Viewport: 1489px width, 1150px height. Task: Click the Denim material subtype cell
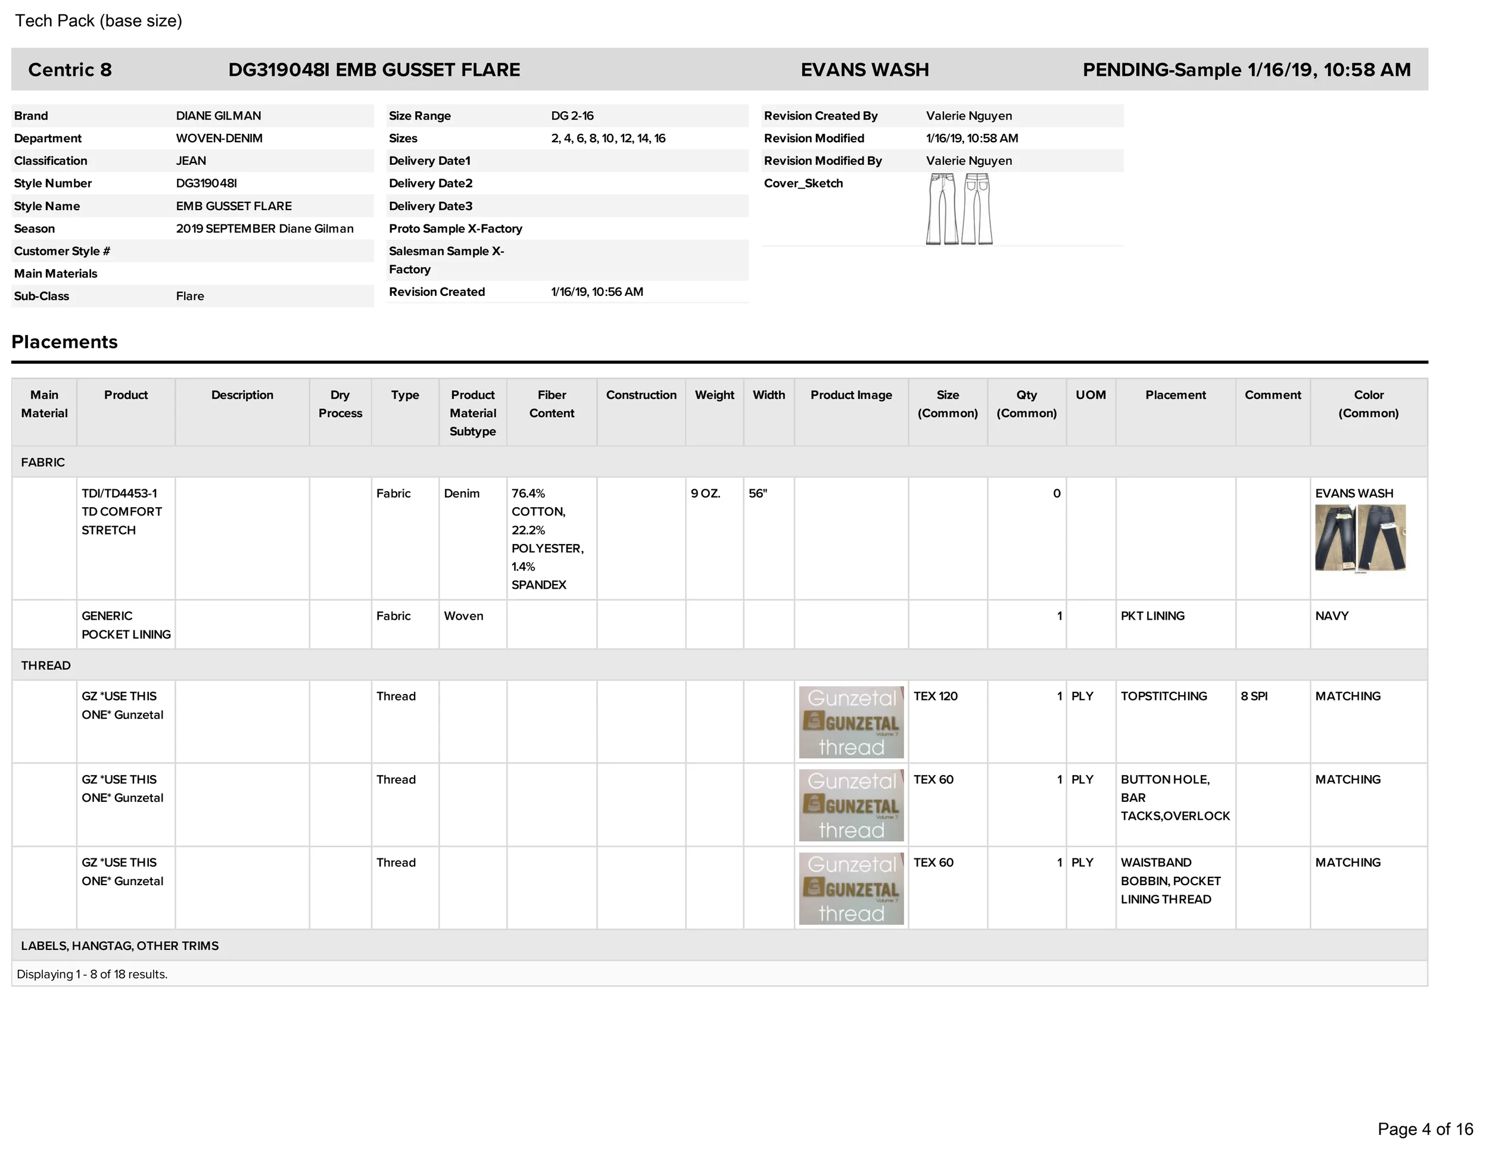(472, 539)
